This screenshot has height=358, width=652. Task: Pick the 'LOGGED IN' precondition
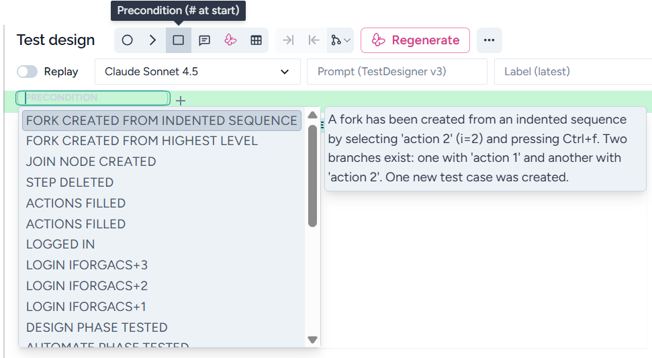coord(60,244)
